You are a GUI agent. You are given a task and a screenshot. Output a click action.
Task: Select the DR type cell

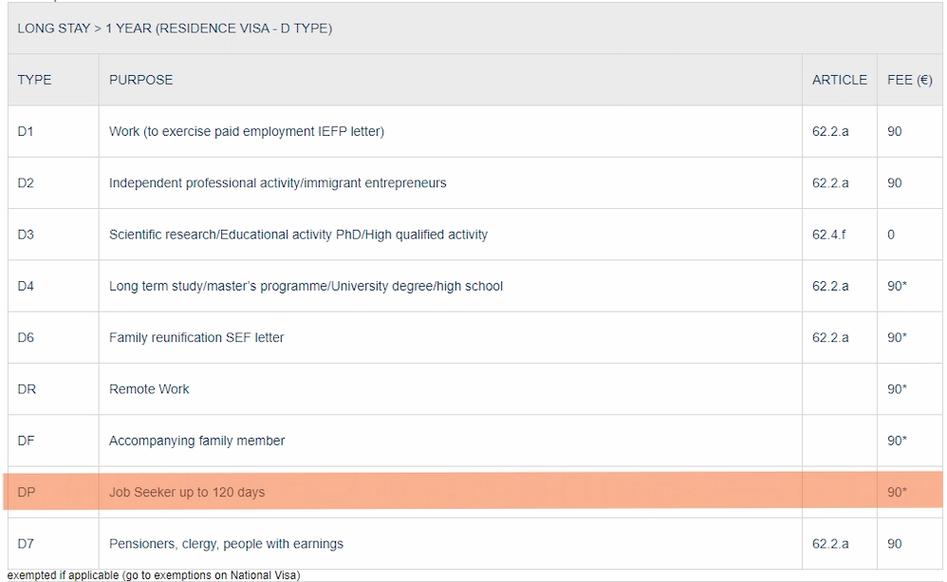(27, 389)
